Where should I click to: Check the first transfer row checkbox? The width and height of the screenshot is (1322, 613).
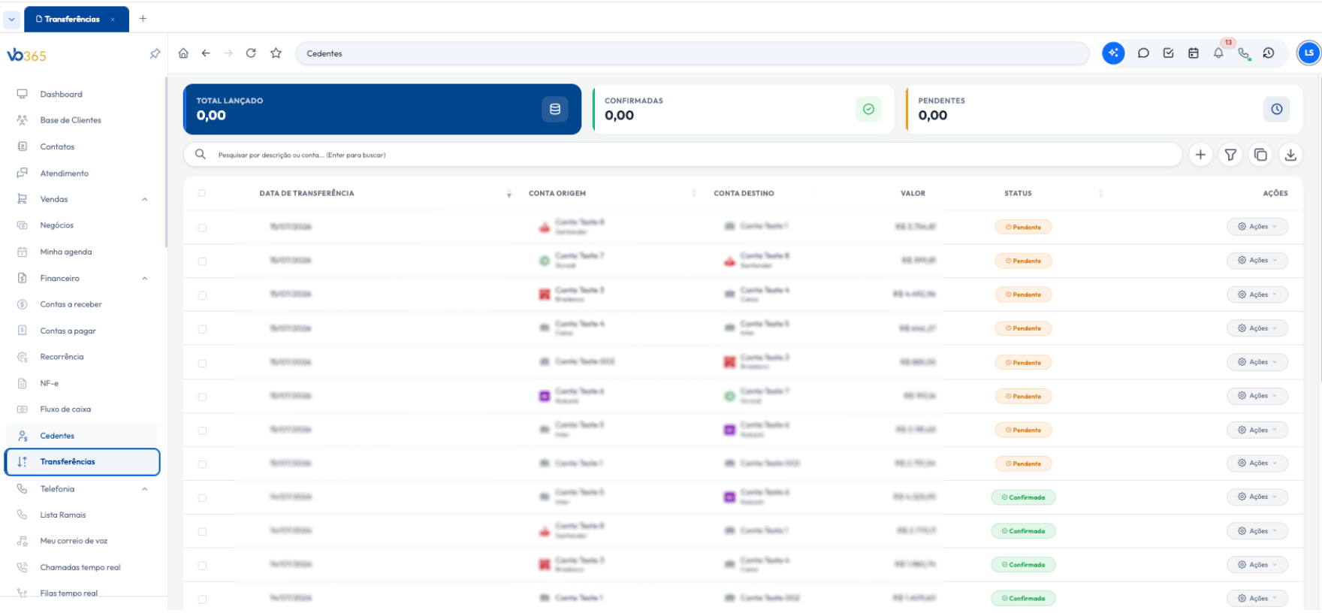(202, 228)
